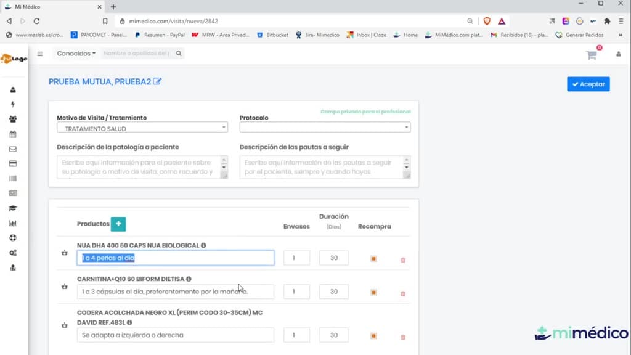Open a new browser tab
This screenshot has width=631, height=355.
tap(113, 7)
